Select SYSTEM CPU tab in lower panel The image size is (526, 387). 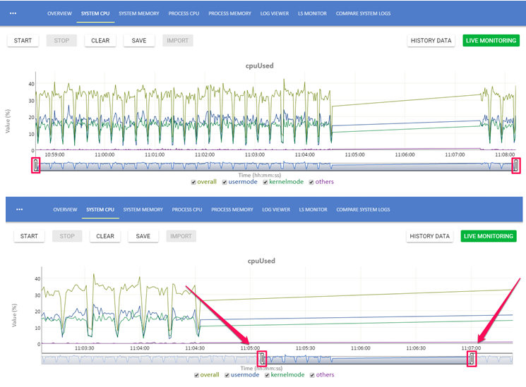(x=100, y=209)
